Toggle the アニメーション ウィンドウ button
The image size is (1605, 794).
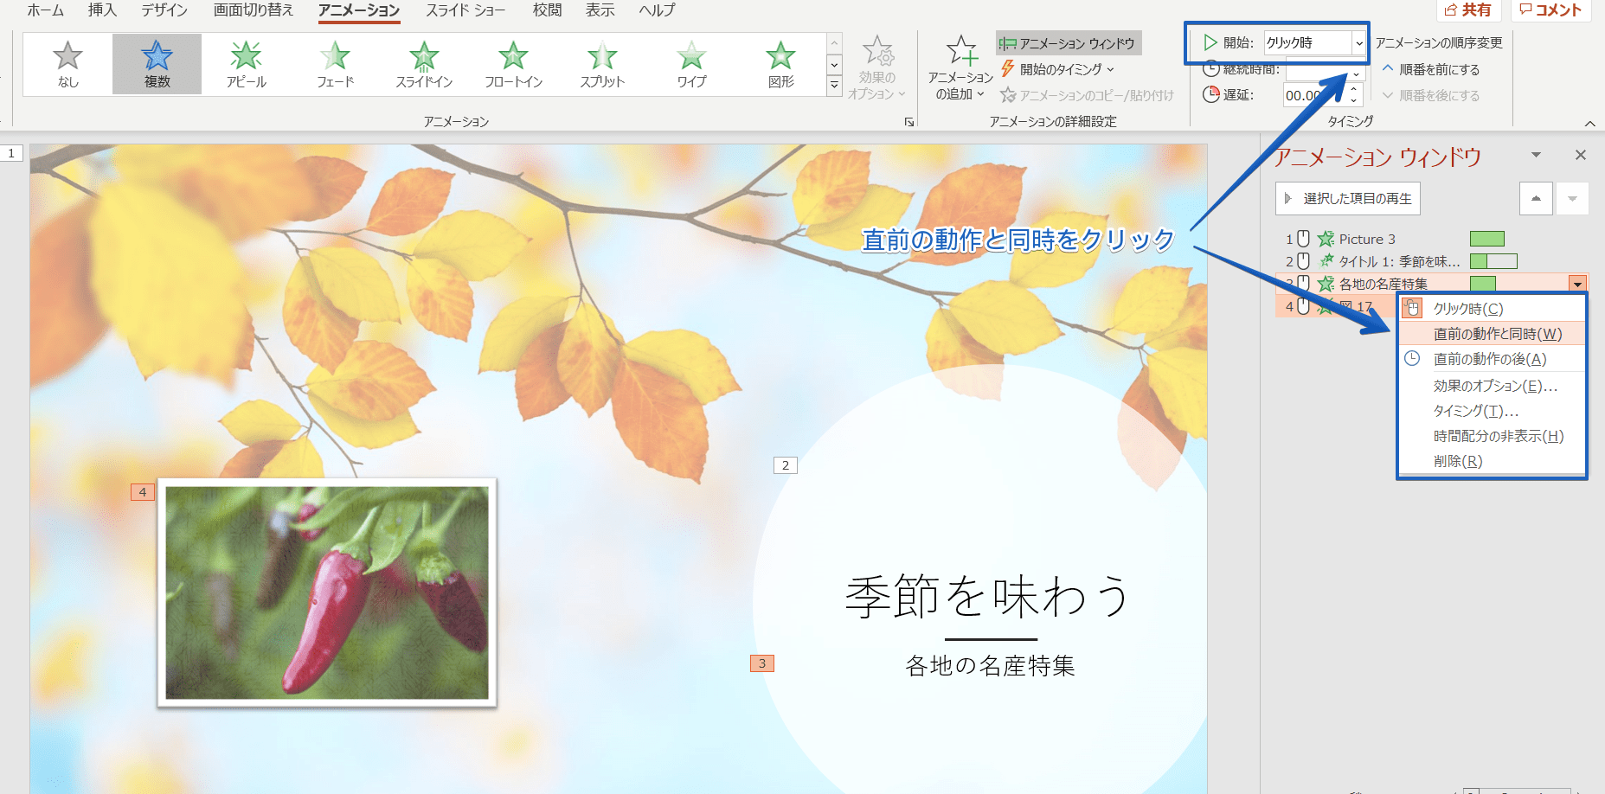pyautogui.click(x=1069, y=43)
